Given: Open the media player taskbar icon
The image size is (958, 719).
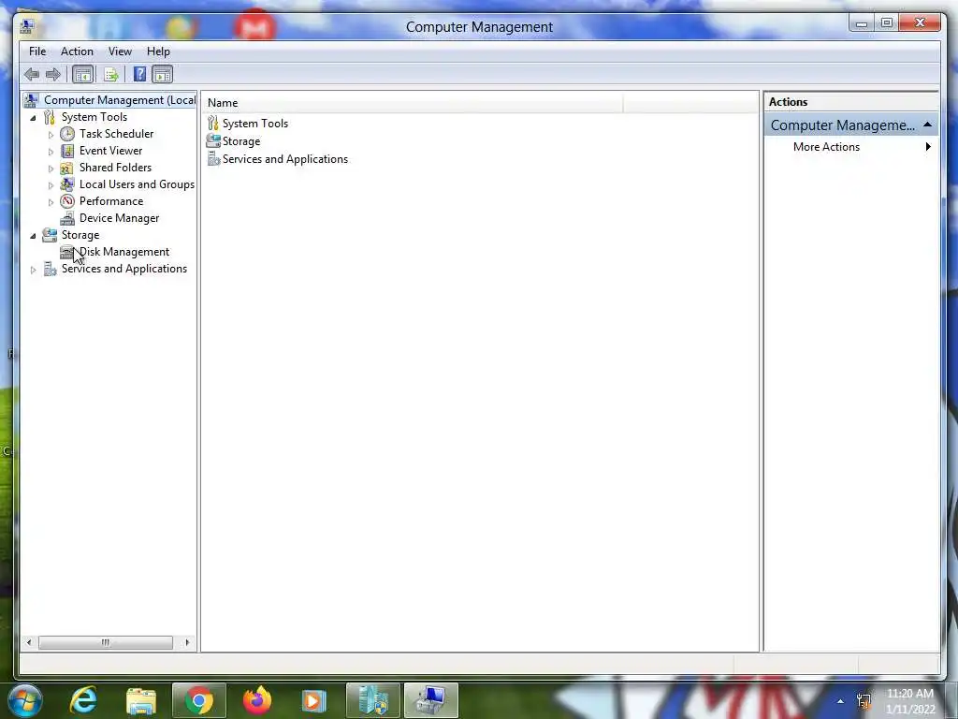Looking at the screenshot, I should [314, 700].
